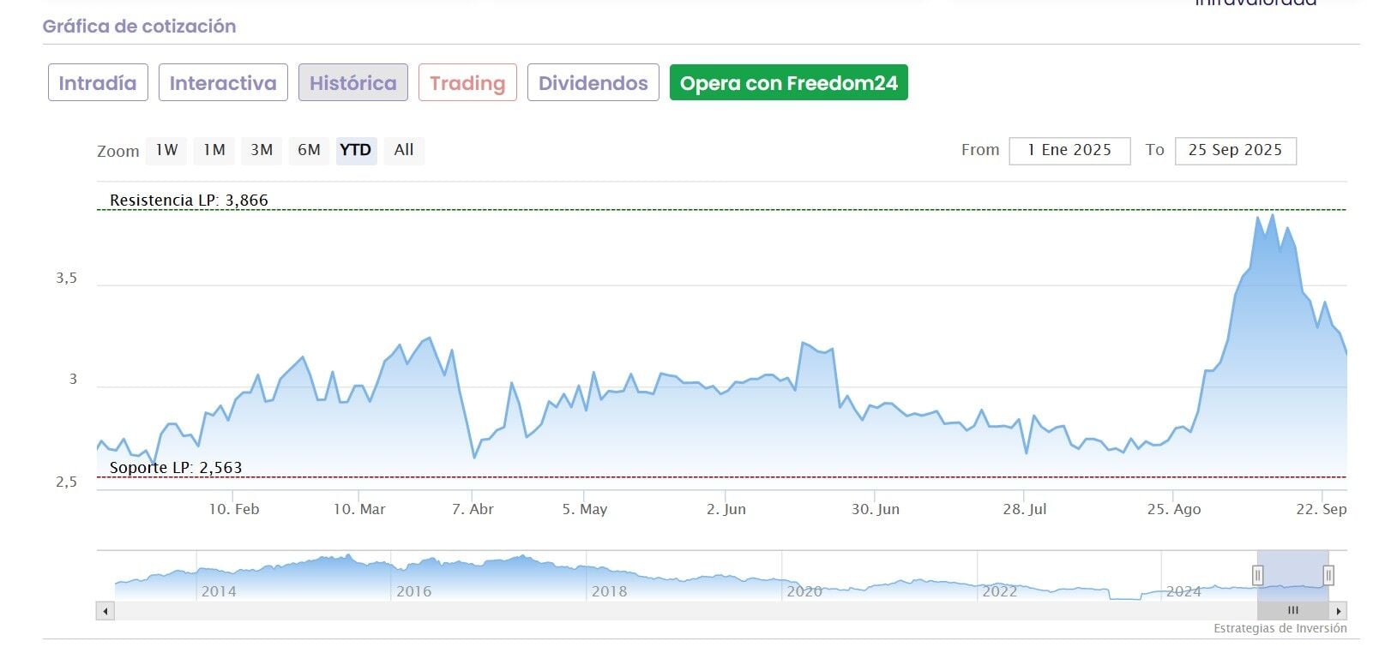This screenshot has width=1379, height=665.
Task: Click the 2018 label in navigator
Action: [610, 591]
